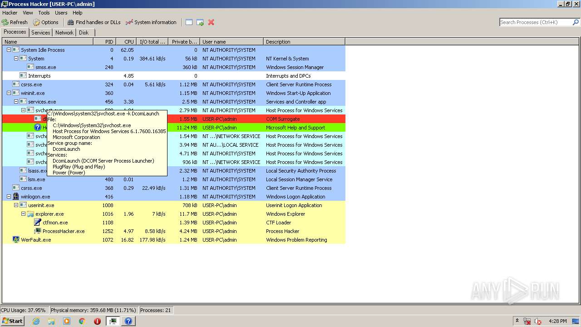
Task: Collapse the services.exe node
Action: 16,102
